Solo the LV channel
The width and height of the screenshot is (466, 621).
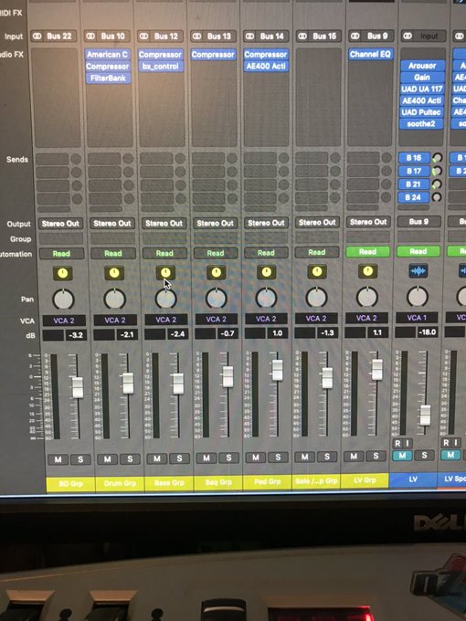(x=424, y=455)
